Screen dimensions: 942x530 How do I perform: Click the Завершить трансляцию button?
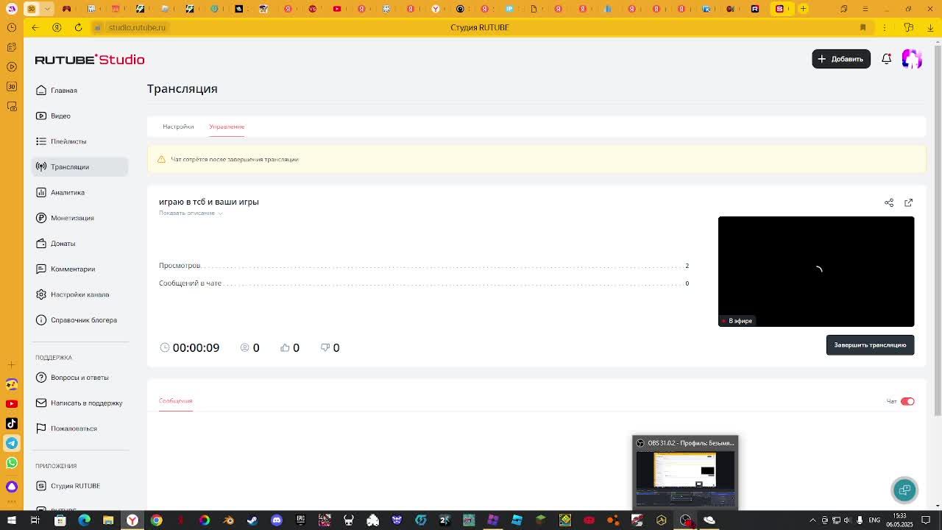click(870, 345)
